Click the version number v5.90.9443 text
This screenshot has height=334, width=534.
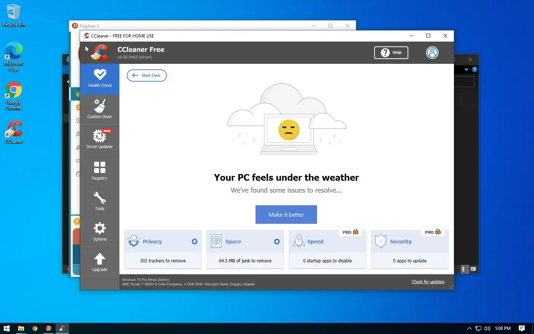135,57
